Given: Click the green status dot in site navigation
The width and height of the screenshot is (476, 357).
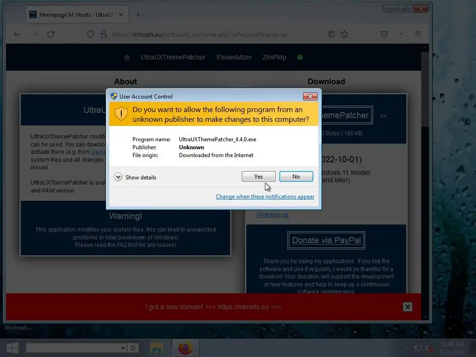Looking at the screenshot, I should (300, 57).
